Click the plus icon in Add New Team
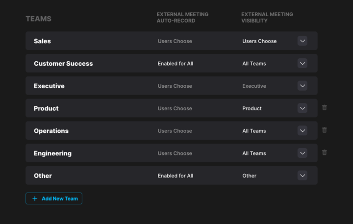Image resolution: width=353 pixels, height=224 pixels. 35,199
